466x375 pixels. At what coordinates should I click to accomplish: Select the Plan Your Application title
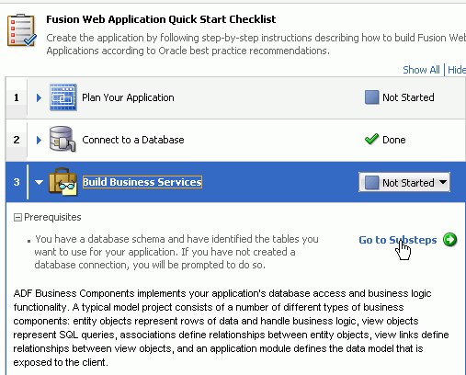pos(128,97)
